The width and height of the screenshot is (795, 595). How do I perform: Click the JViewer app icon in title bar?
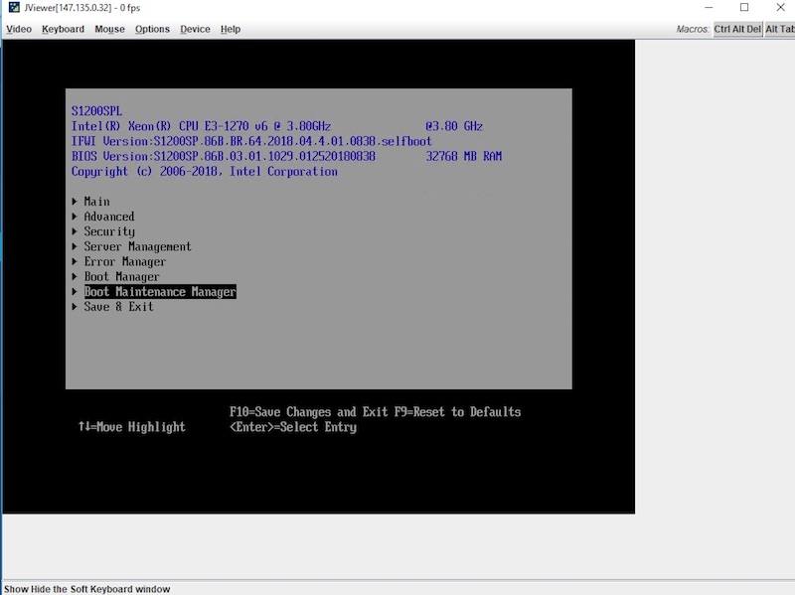pos(14,8)
